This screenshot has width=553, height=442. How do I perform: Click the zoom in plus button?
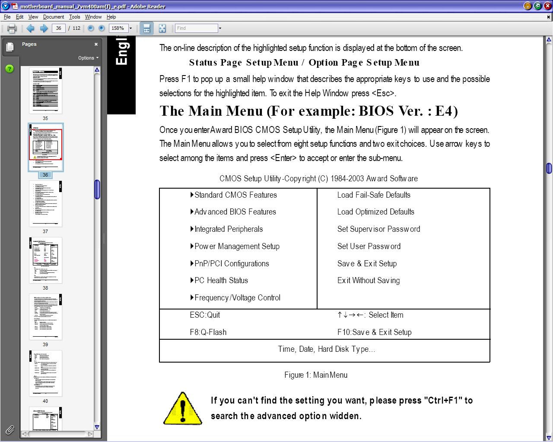pyautogui.click(x=102, y=28)
